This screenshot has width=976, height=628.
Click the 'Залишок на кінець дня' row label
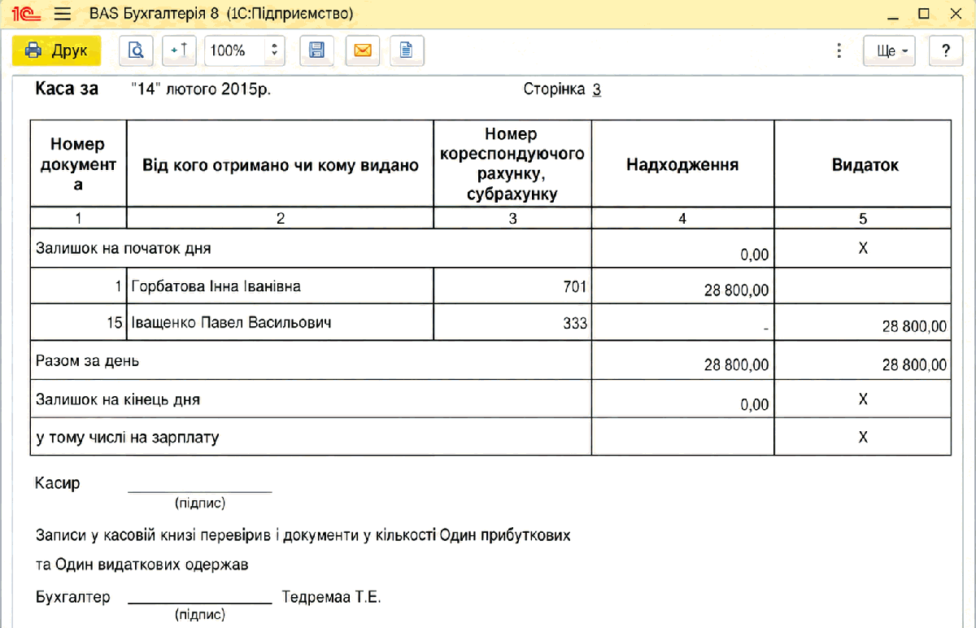pyautogui.click(x=118, y=400)
